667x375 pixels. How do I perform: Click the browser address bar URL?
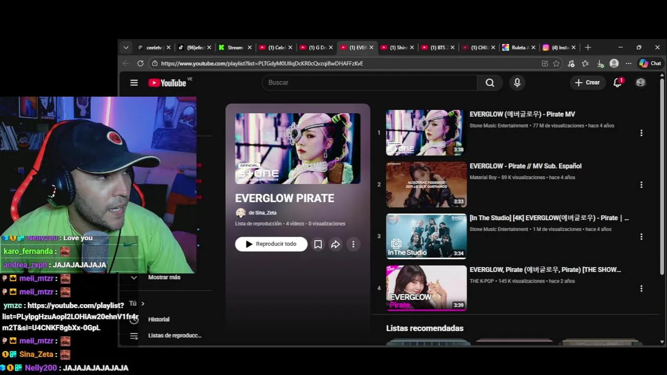pyautogui.click(x=262, y=64)
